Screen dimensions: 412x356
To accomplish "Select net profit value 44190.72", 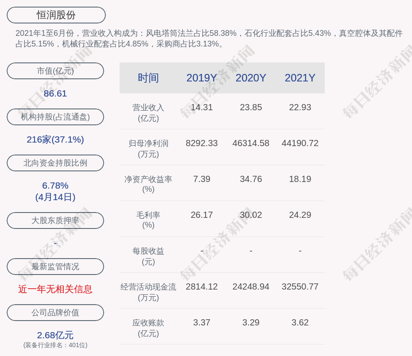I will pos(300,143).
